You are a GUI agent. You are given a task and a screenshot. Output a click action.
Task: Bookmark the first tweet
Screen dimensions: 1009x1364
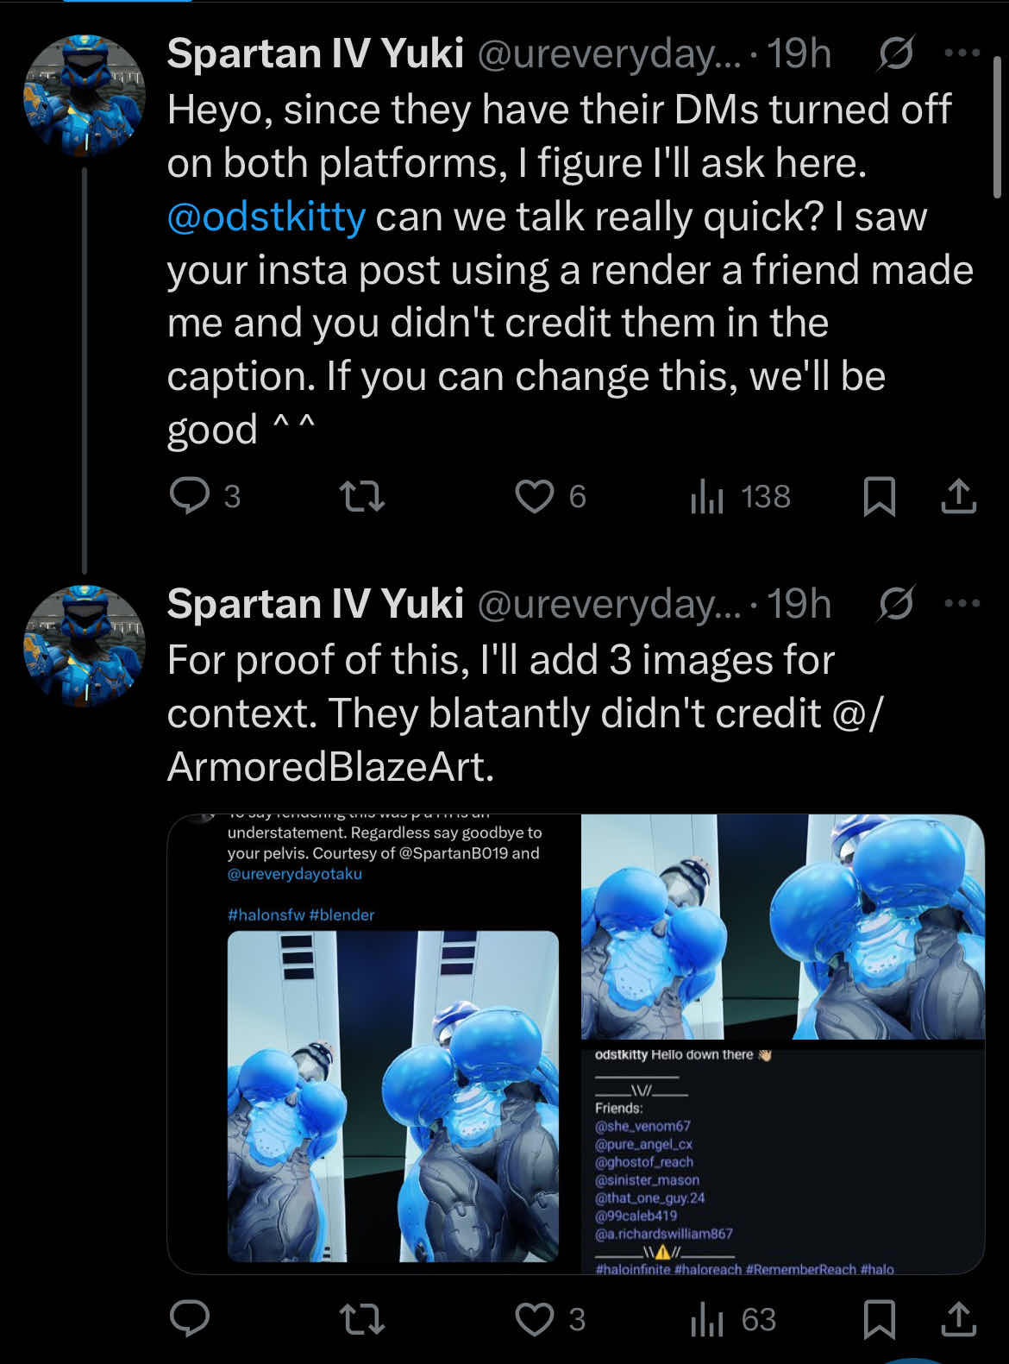[879, 496]
